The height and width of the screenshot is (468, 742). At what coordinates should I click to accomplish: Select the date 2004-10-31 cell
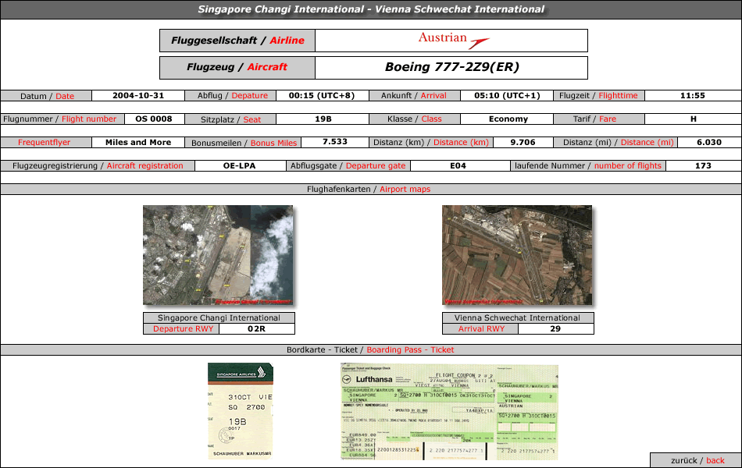[138, 95]
